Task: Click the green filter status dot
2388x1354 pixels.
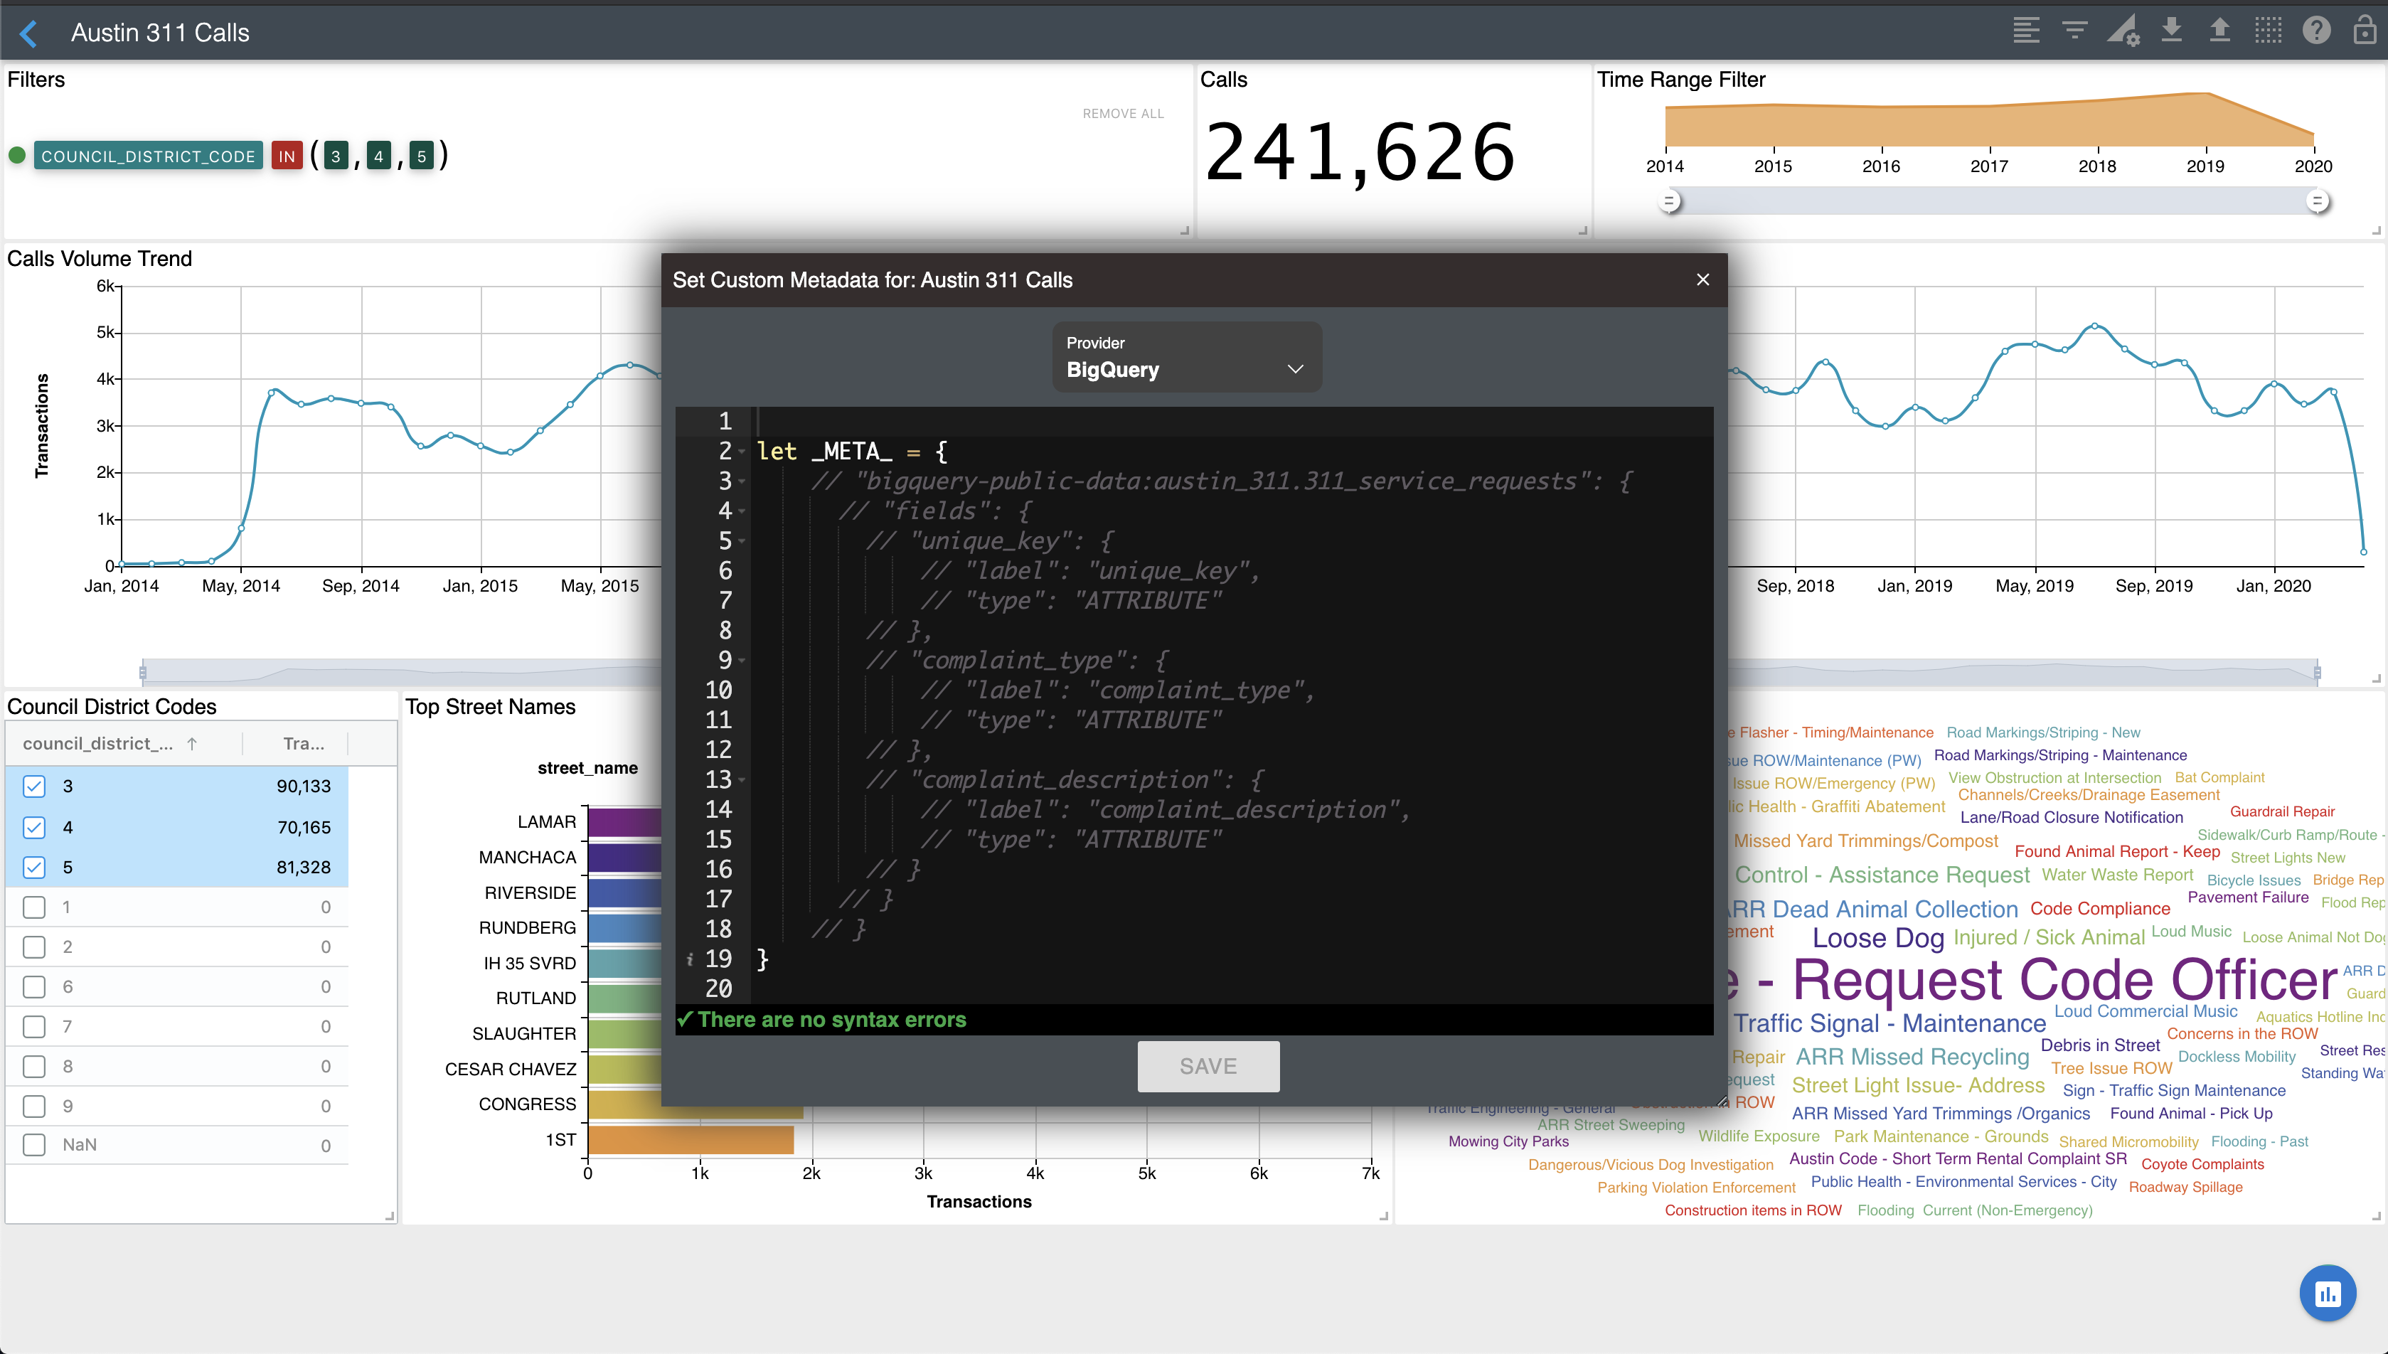Action: tap(17, 155)
